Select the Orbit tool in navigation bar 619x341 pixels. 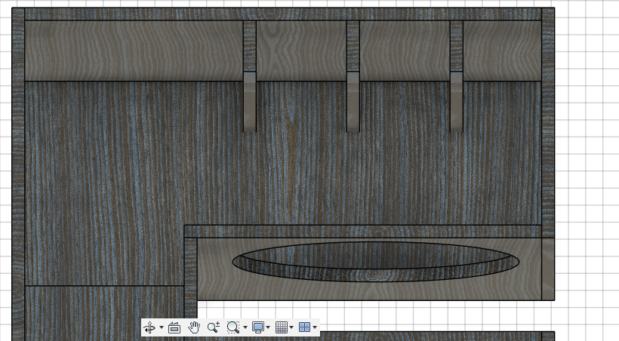click(149, 327)
